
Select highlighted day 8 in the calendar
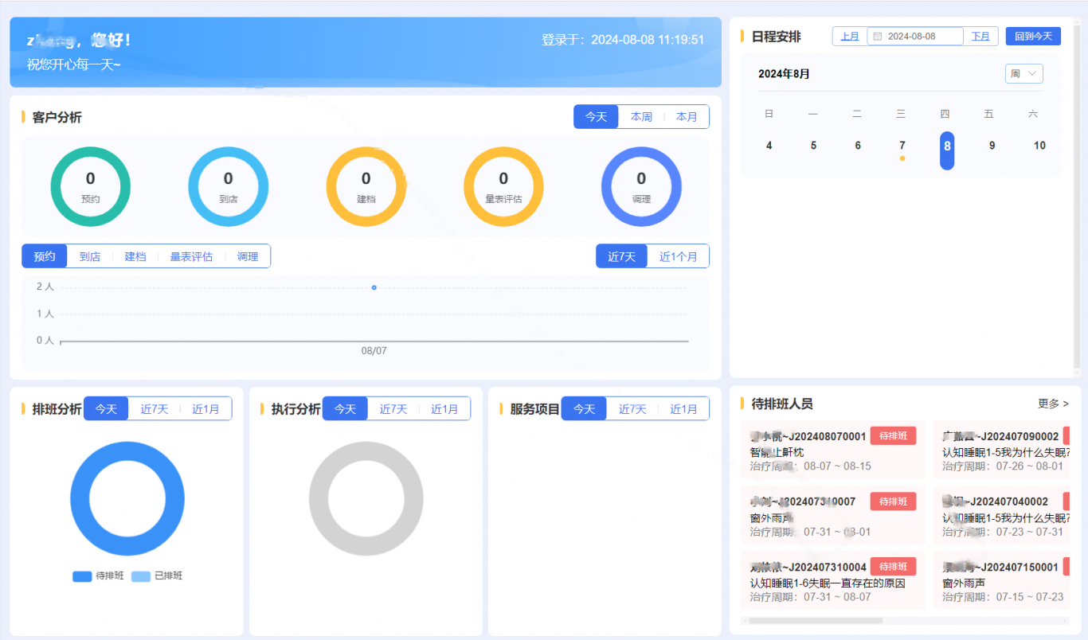(947, 150)
